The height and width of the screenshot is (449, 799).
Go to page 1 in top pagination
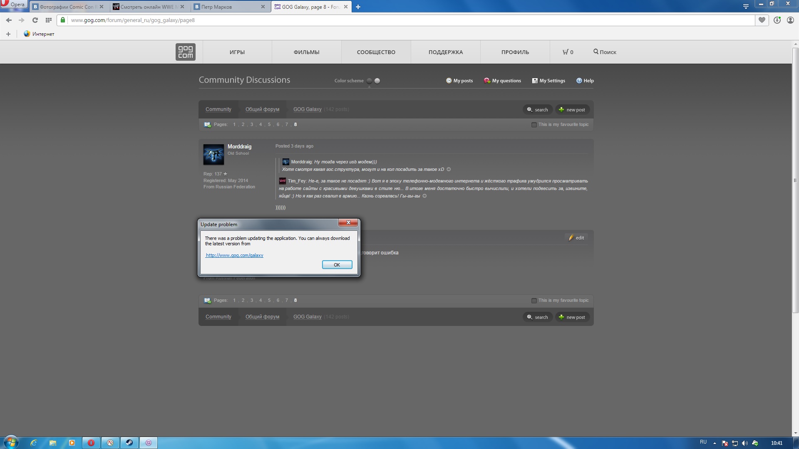[x=234, y=124]
